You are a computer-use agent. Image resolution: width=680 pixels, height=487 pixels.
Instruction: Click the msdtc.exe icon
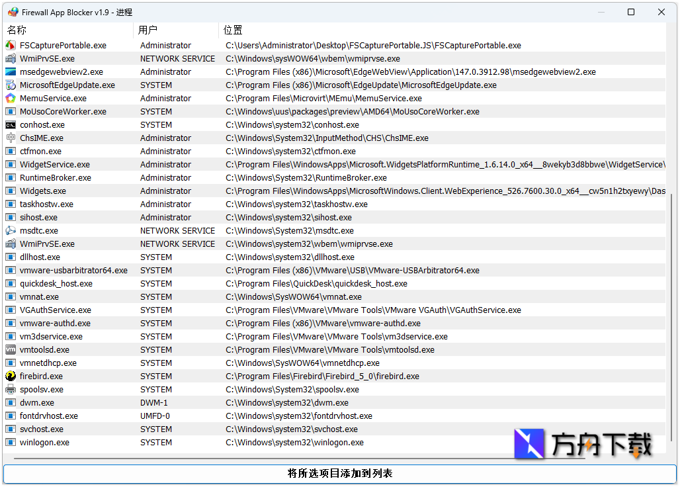pyautogui.click(x=11, y=231)
